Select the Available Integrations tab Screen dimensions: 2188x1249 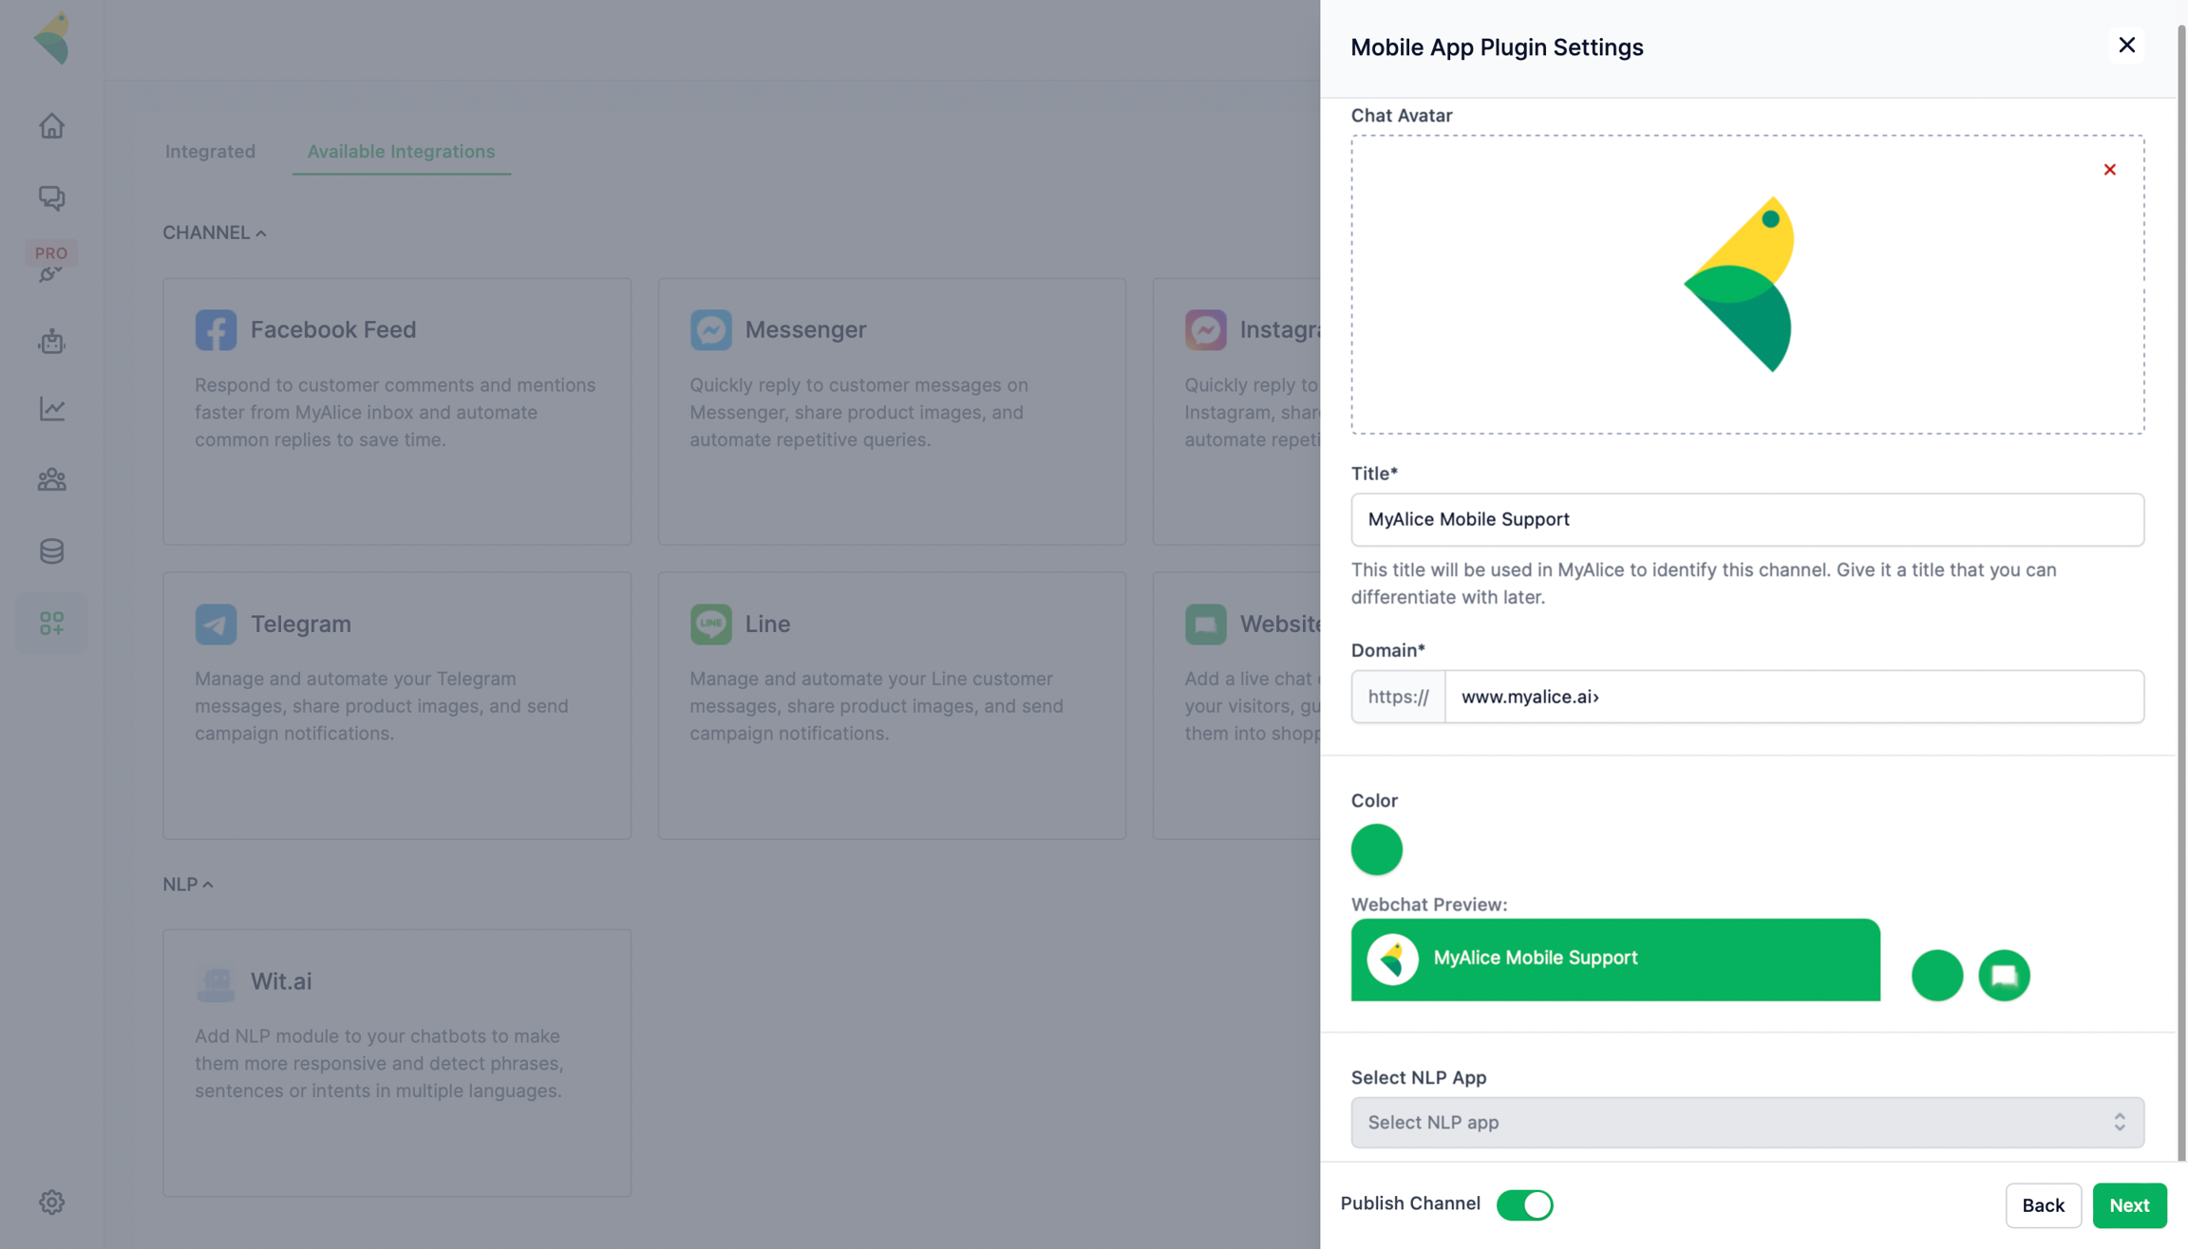(401, 152)
